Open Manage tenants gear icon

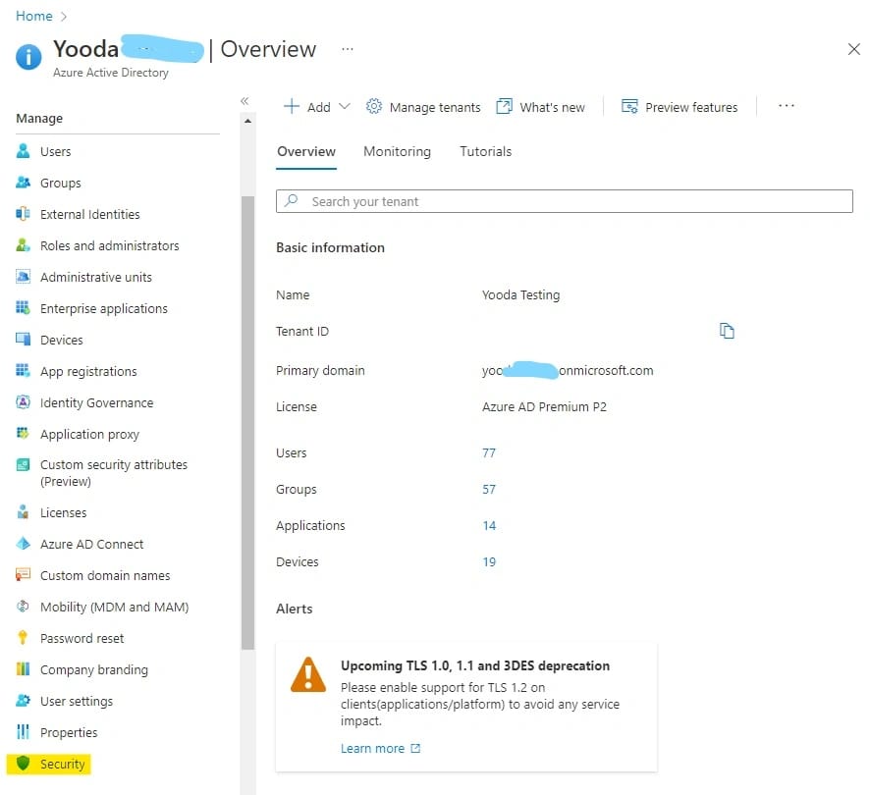click(374, 107)
